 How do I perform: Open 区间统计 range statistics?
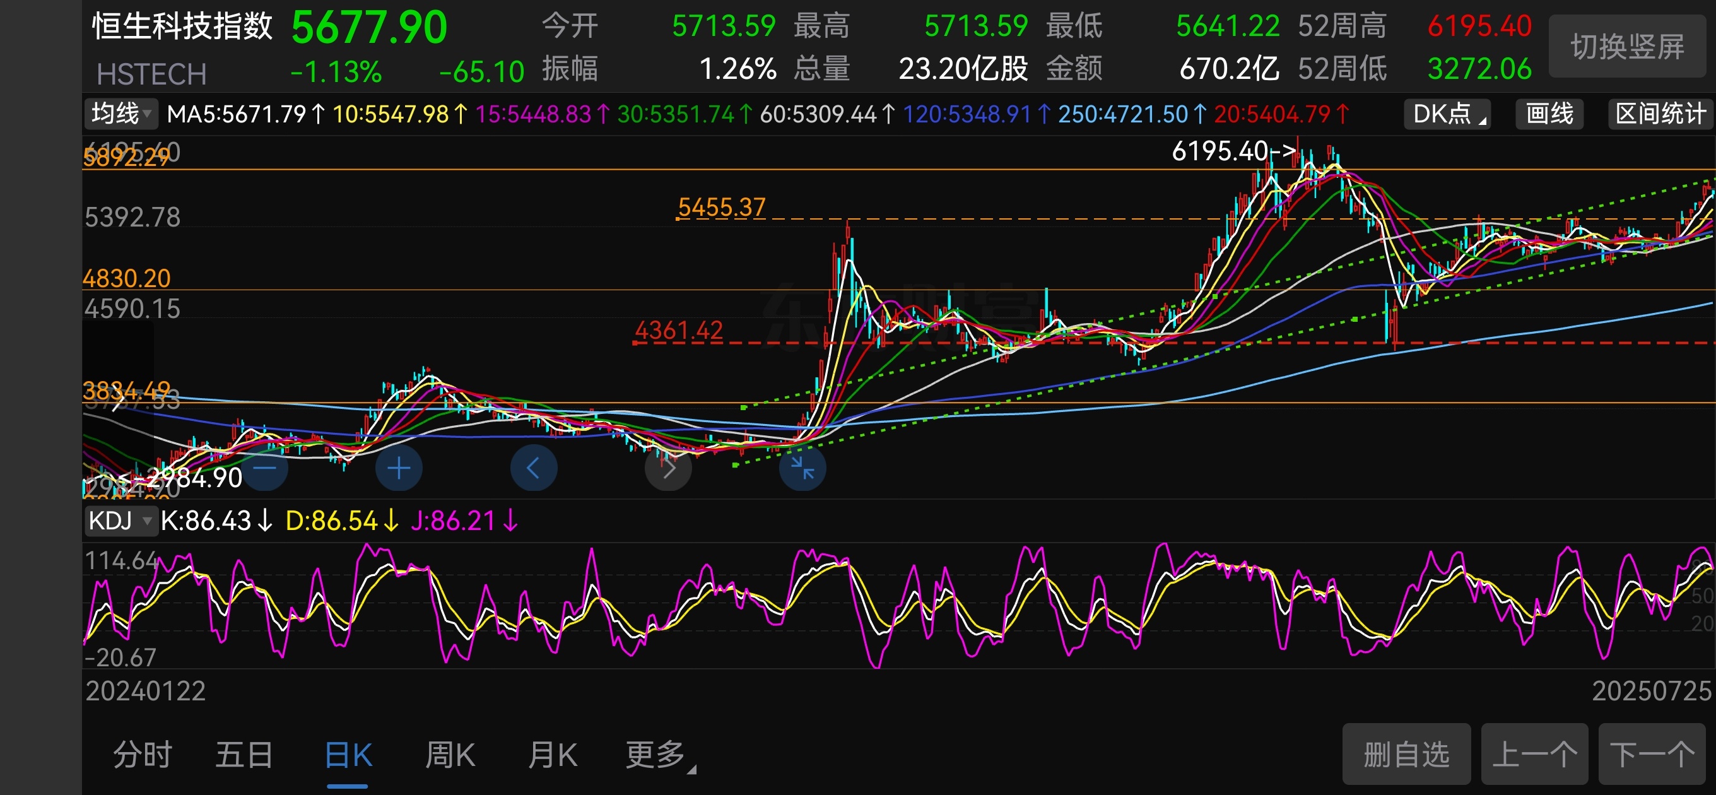(1660, 114)
